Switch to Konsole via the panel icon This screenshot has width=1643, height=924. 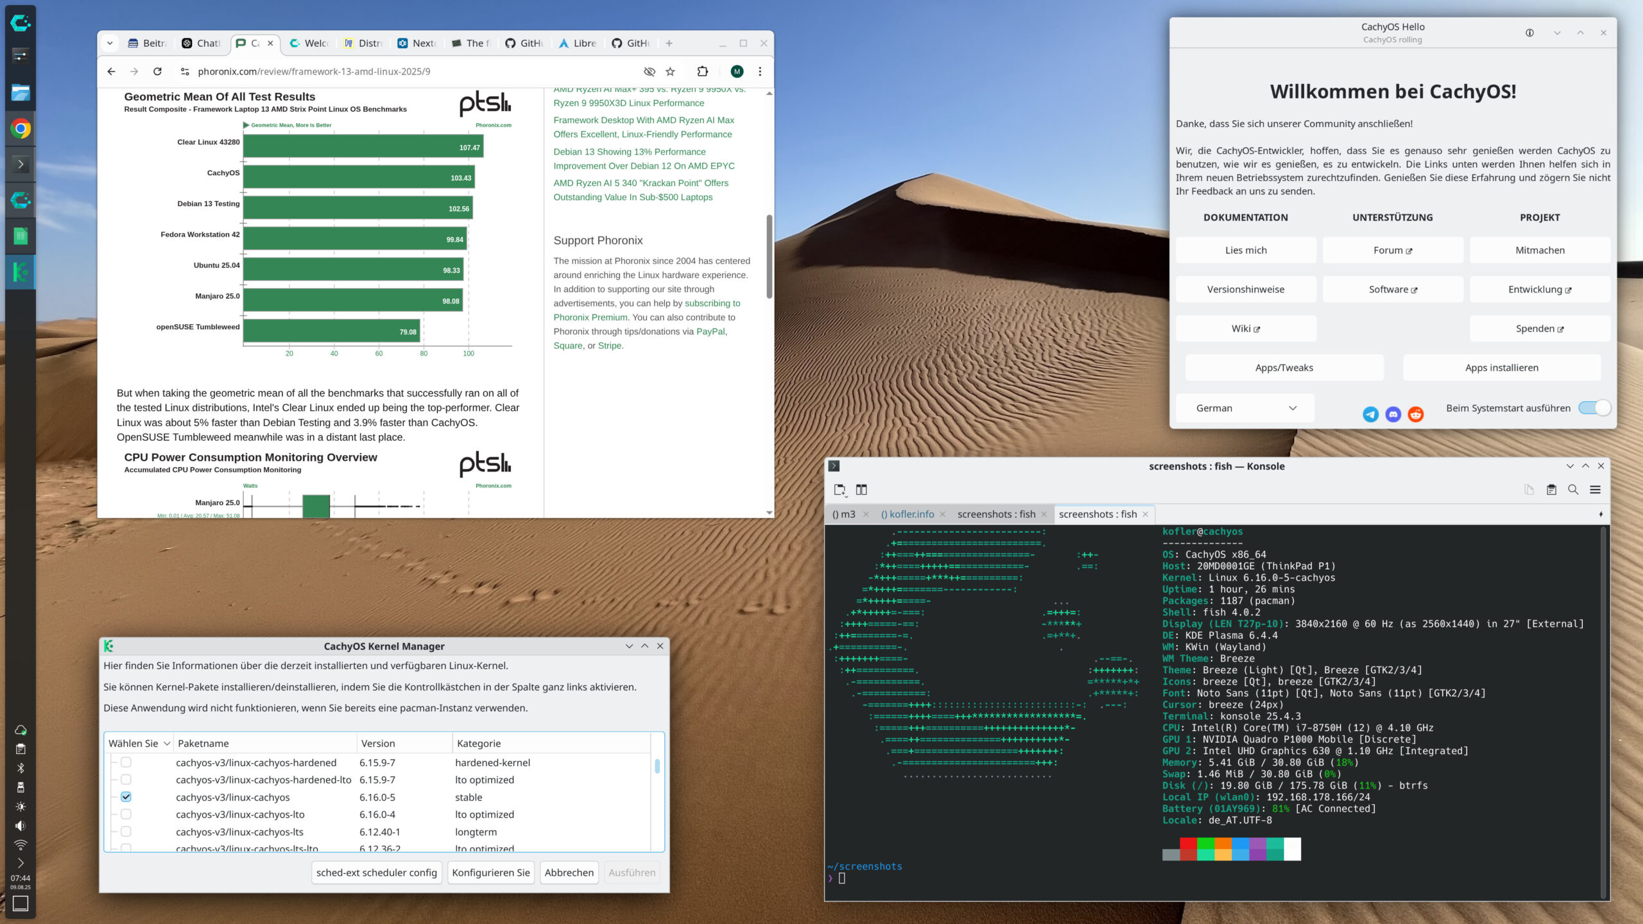pyautogui.click(x=21, y=164)
